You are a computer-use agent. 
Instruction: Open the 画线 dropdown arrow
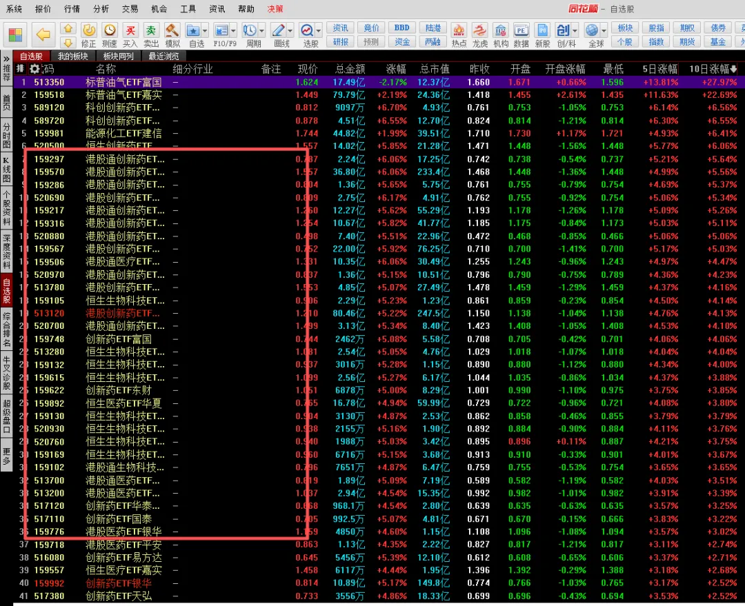[290, 31]
